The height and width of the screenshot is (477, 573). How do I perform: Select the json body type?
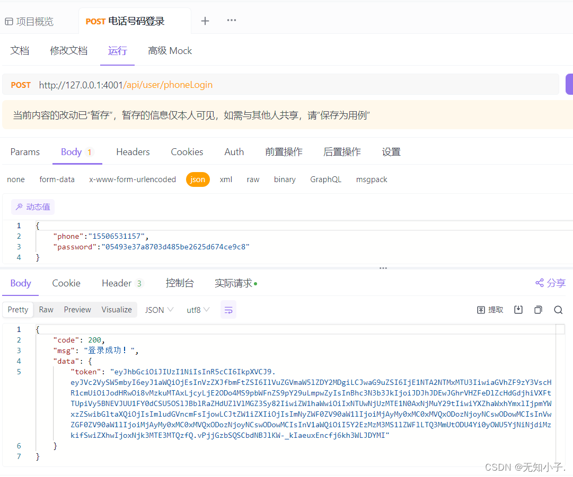[x=197, y=179]
